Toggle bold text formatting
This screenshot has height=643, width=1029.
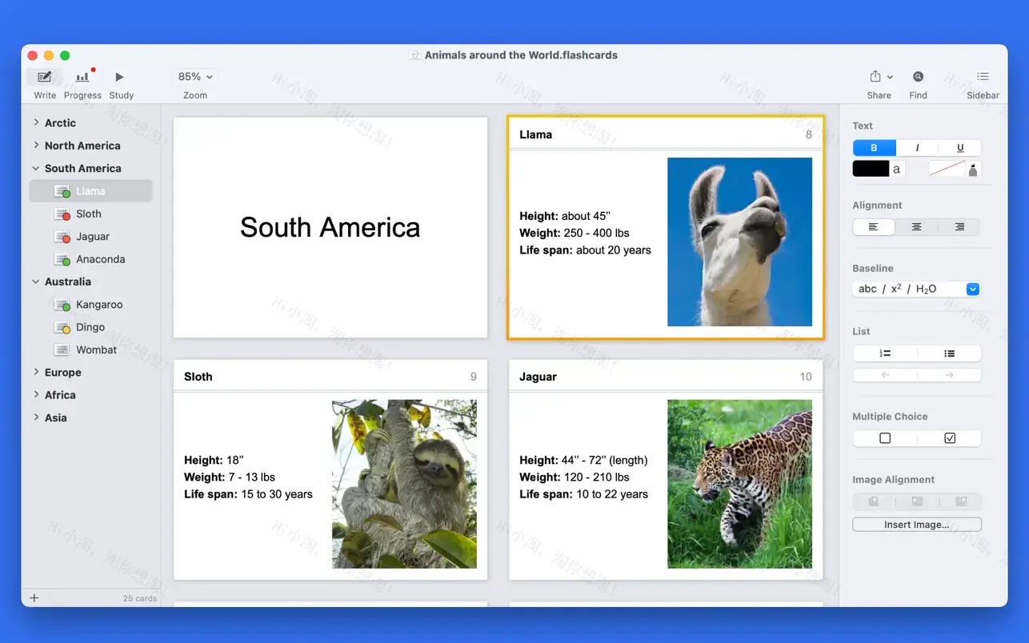click(874, 147)
